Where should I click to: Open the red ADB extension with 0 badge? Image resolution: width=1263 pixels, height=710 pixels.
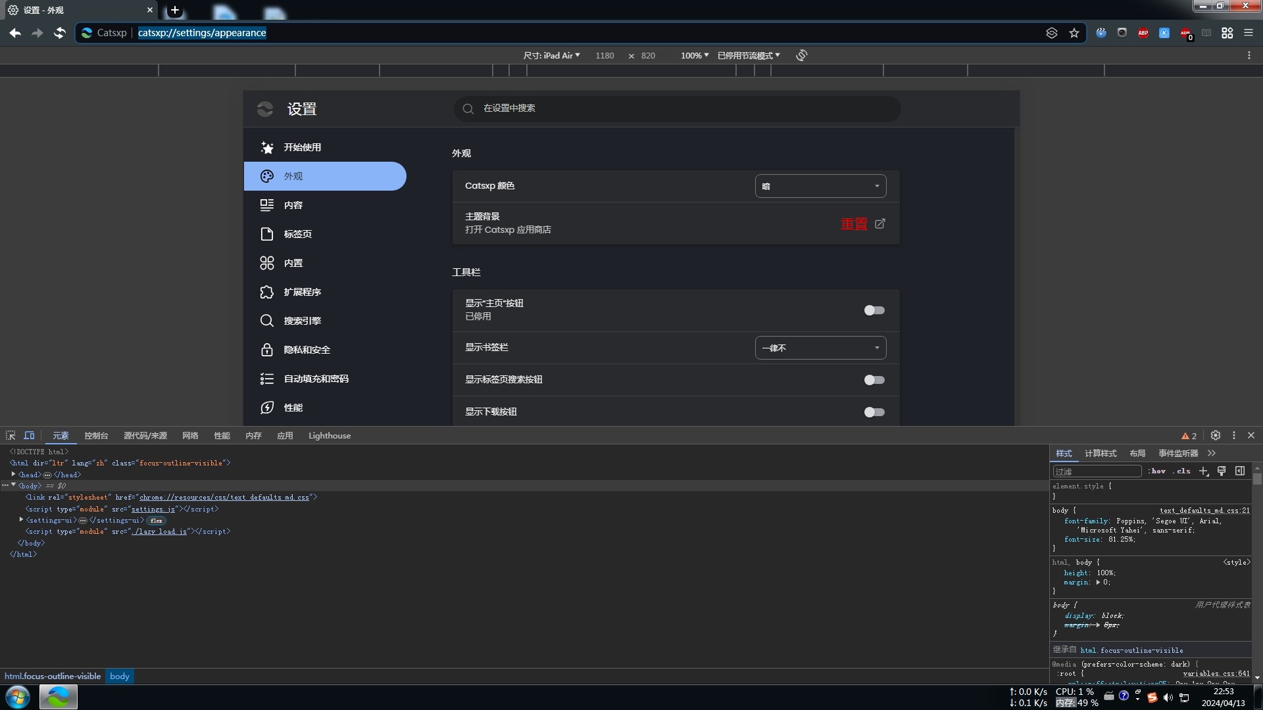tap(1186, 34)
